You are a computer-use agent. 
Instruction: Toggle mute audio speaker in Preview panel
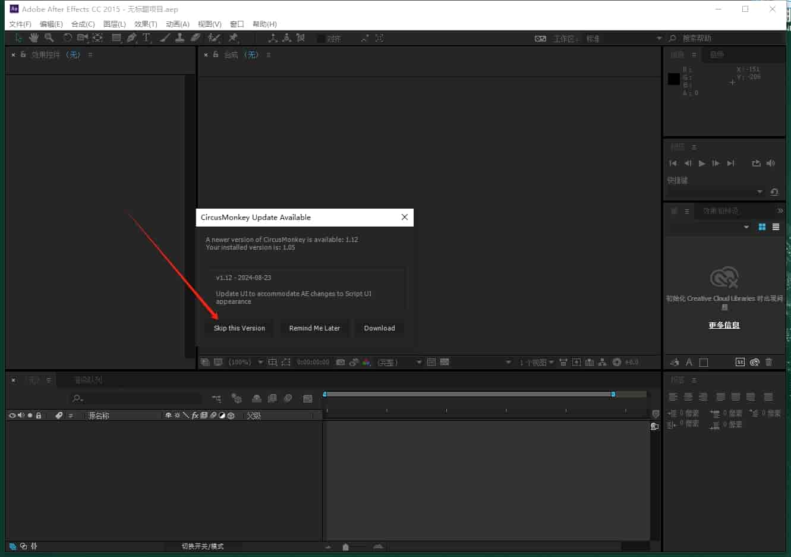(x=771, y=163)
